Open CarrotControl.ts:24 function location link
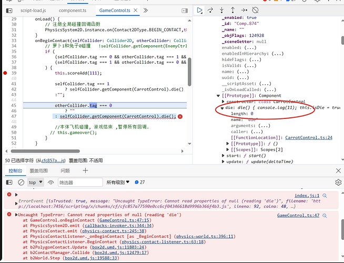 coord(309,138)
